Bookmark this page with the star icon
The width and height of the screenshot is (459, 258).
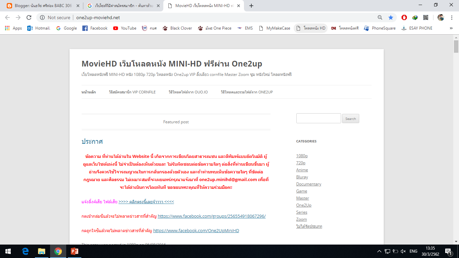[390, 17]
